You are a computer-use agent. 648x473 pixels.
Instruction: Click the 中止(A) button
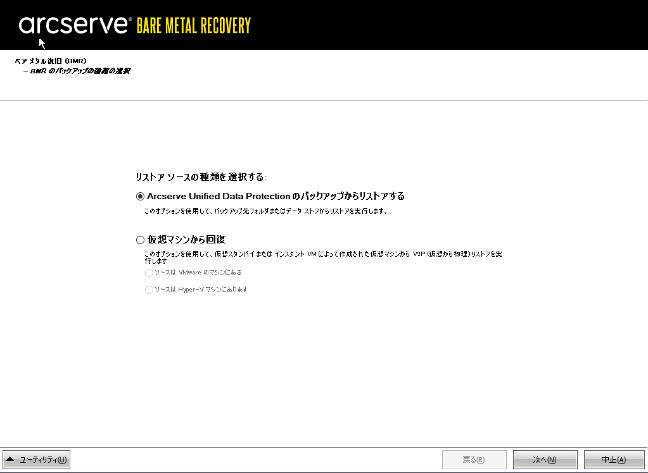click(x=614, y=459)
